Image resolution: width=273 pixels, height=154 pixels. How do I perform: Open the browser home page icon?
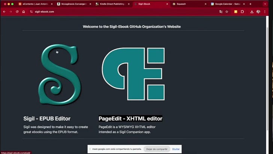(x=24, y=12)
